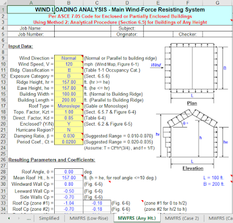The width and height of the screenshot is (233, 223).
Task: Click the Bldg. Classification cell showing II
Action: click(69, 70)
